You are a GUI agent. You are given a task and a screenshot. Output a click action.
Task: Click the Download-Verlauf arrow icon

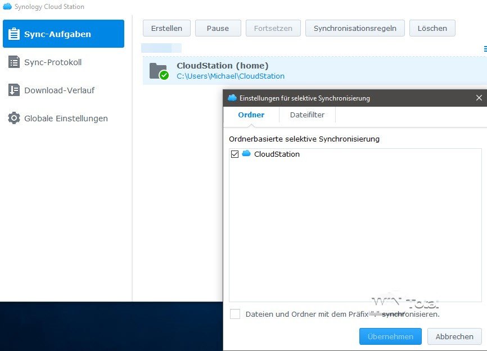[13, 90]
